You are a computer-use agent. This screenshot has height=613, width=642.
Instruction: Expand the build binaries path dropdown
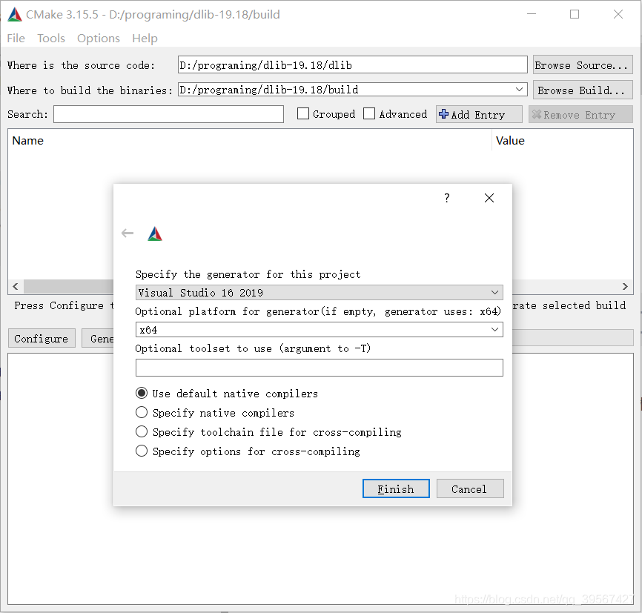[519, 89]
